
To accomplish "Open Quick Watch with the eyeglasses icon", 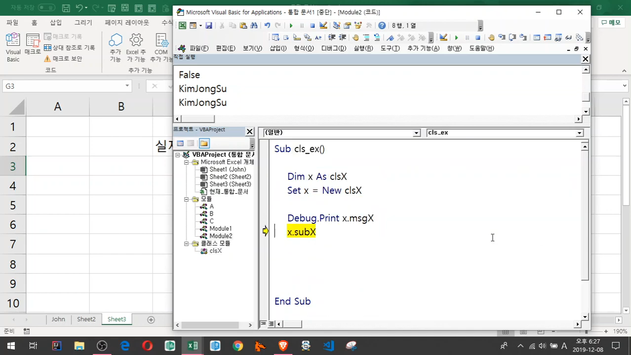I will click(x=569, y=37).
